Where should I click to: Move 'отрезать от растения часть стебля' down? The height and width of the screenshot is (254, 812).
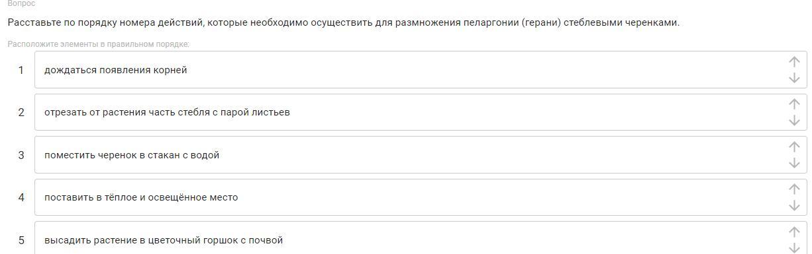[x=794, y=120]
